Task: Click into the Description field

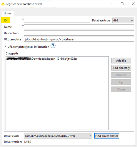Action: click(79, 33)
